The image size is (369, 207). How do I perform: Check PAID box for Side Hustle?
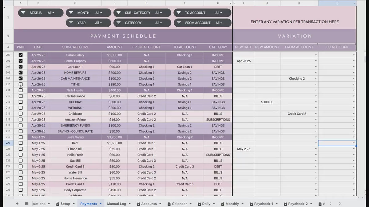tap(21, 90)
